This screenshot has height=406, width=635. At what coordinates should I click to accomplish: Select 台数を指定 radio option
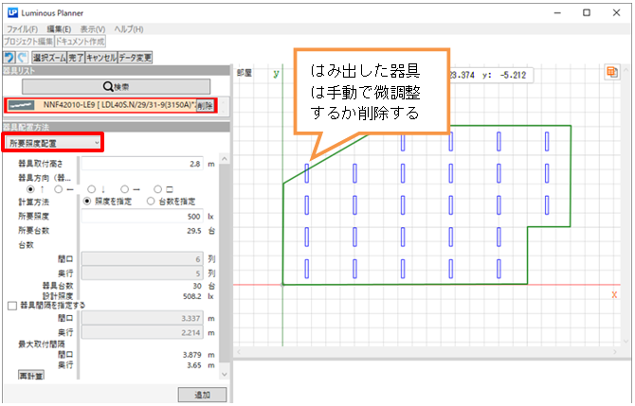[150, 201]
